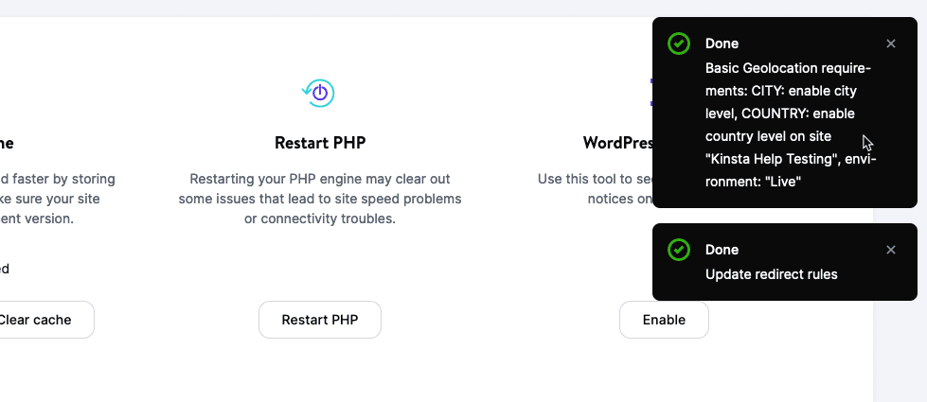927x402 pixels.
Task: Enable the WordPress debugging tool
Action: (x=664, y=320)
